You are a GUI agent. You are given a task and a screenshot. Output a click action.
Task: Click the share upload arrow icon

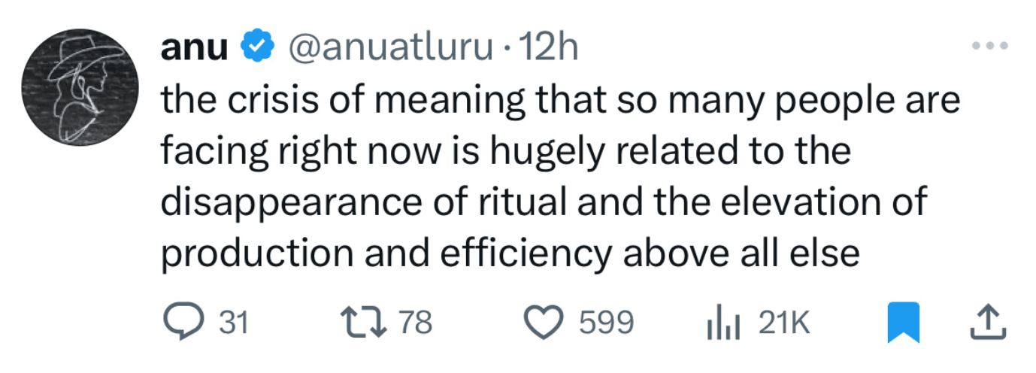coord(988,323)
